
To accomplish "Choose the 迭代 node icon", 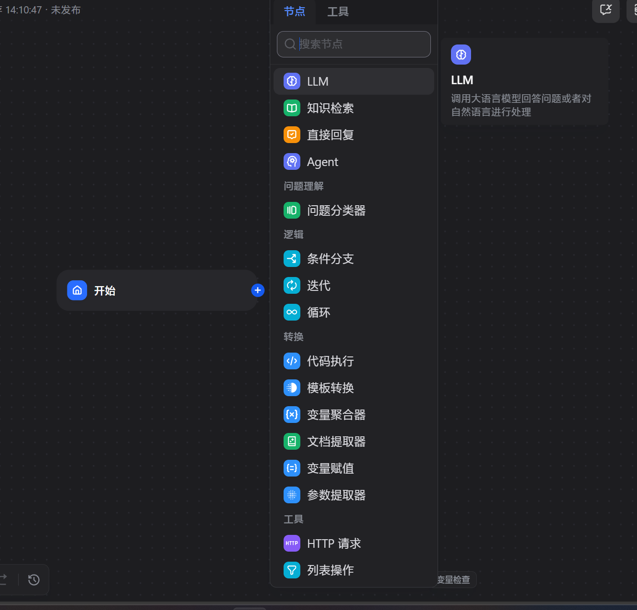I will (x=292, y=286).
